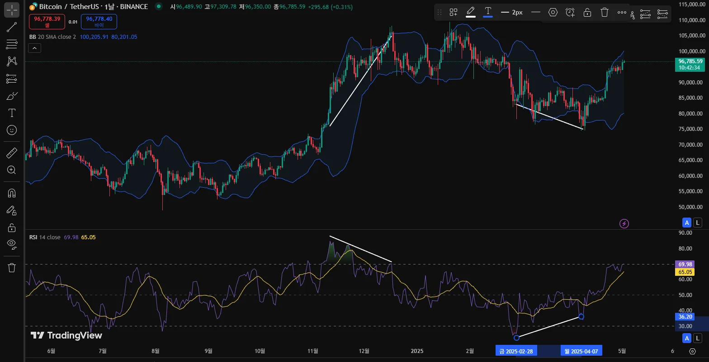The image size is (709, 362).
Task: Change the line color swatch with pencil
Action: point(471,12)
